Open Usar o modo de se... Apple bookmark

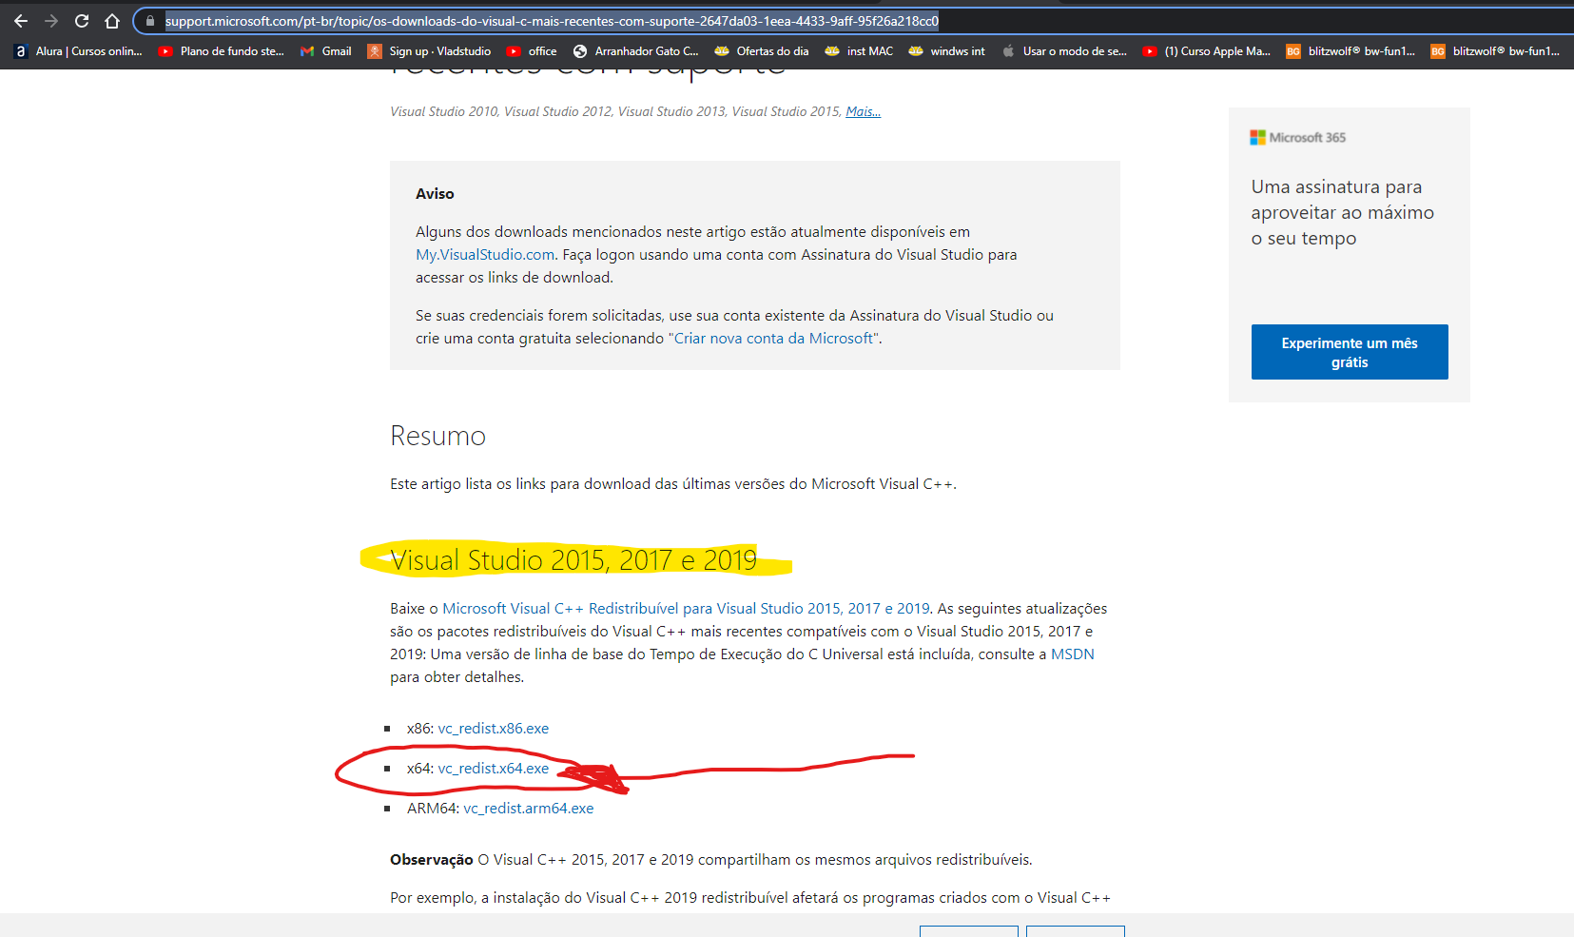point(1064,51)
